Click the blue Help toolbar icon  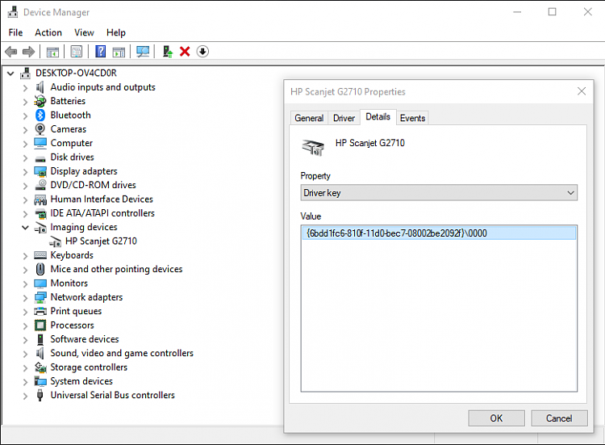point(100,52)
